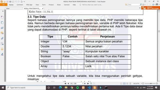
Task: Click the hand touch mode icon
Action: pyautogui.click(x=21, y=1)
